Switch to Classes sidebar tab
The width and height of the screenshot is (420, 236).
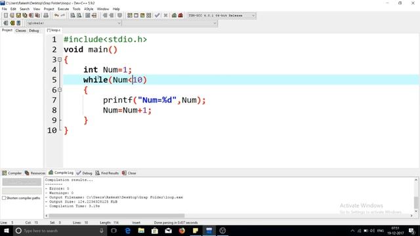(20, 31)
